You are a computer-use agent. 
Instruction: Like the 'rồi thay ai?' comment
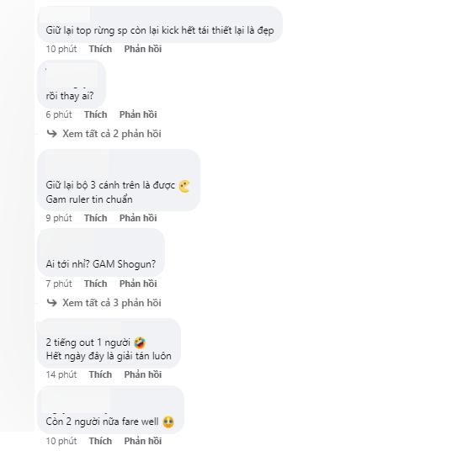(95, 114)
